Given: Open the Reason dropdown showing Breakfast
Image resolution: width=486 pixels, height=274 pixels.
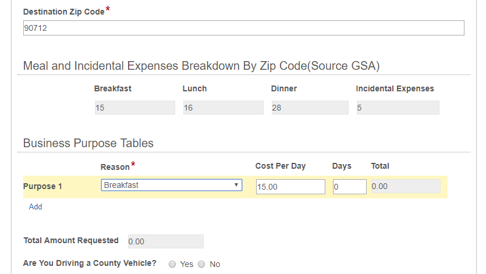Looking at the screenshot, I should [171, 185].
